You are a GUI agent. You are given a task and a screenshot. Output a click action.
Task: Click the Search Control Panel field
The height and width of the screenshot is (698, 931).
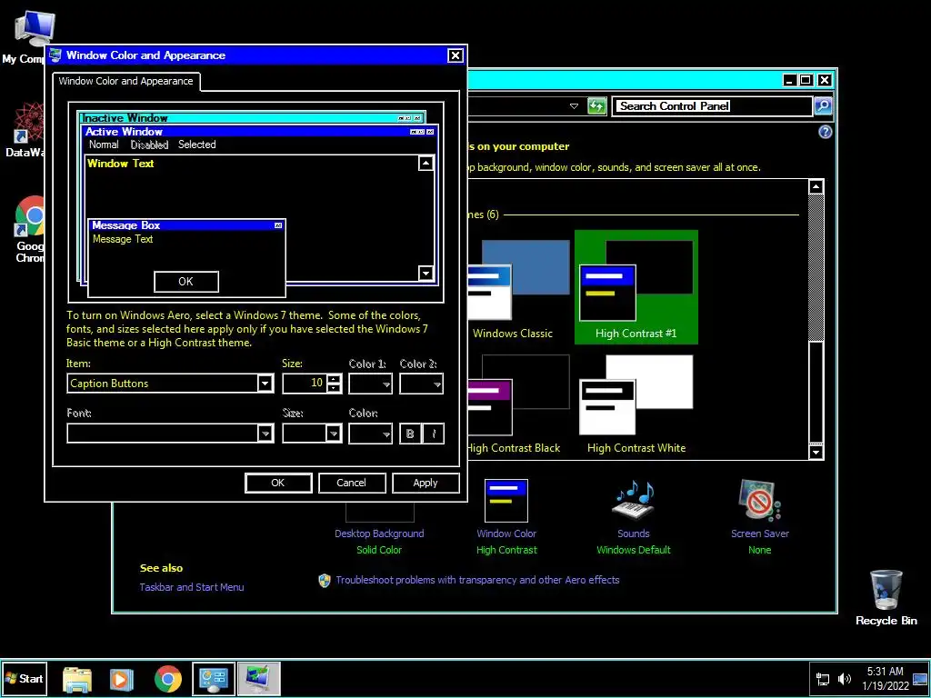[x=712, y=106]
